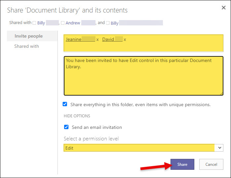The height and width of the screenshot is (178, 231).
Task: Tick the last Billy checkbox after 'and'
Action: (x=108, y=23)
